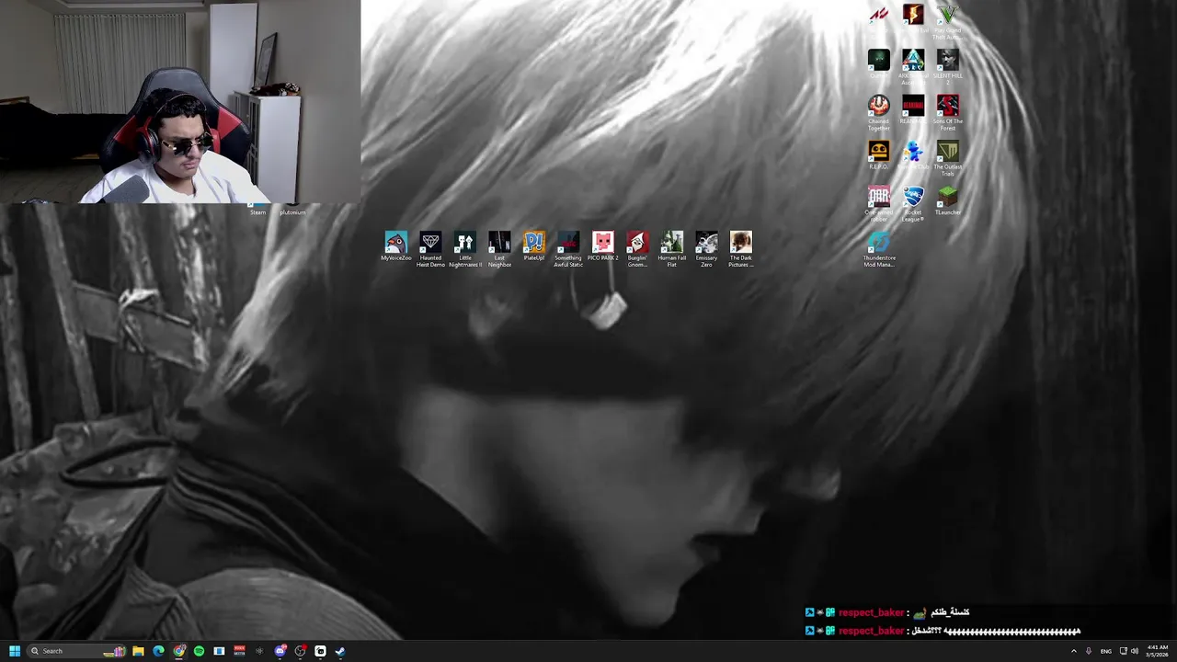
Task: Launch the REANIMAL desktop shortcut
Action: (913, 109)
